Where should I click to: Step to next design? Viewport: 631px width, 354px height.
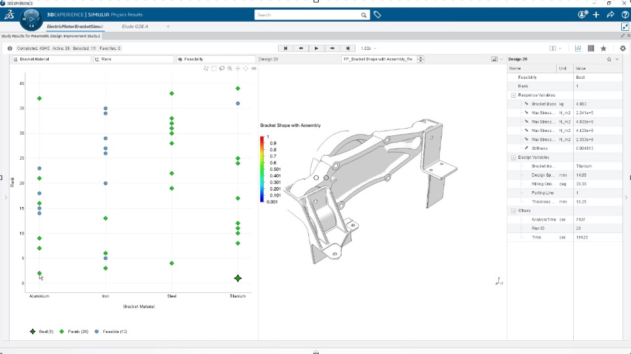coord(332,49)
